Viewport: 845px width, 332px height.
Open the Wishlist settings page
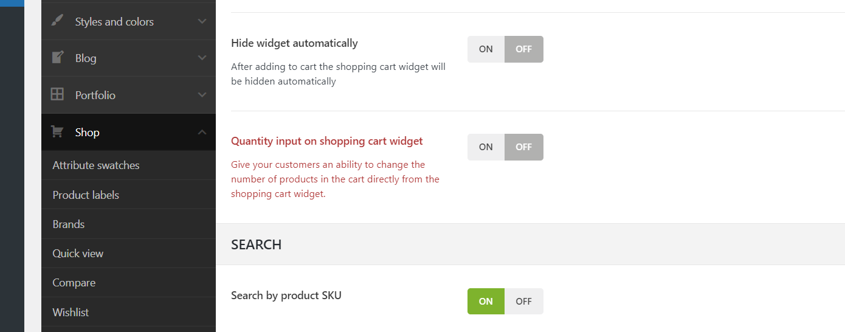[71, 312]
